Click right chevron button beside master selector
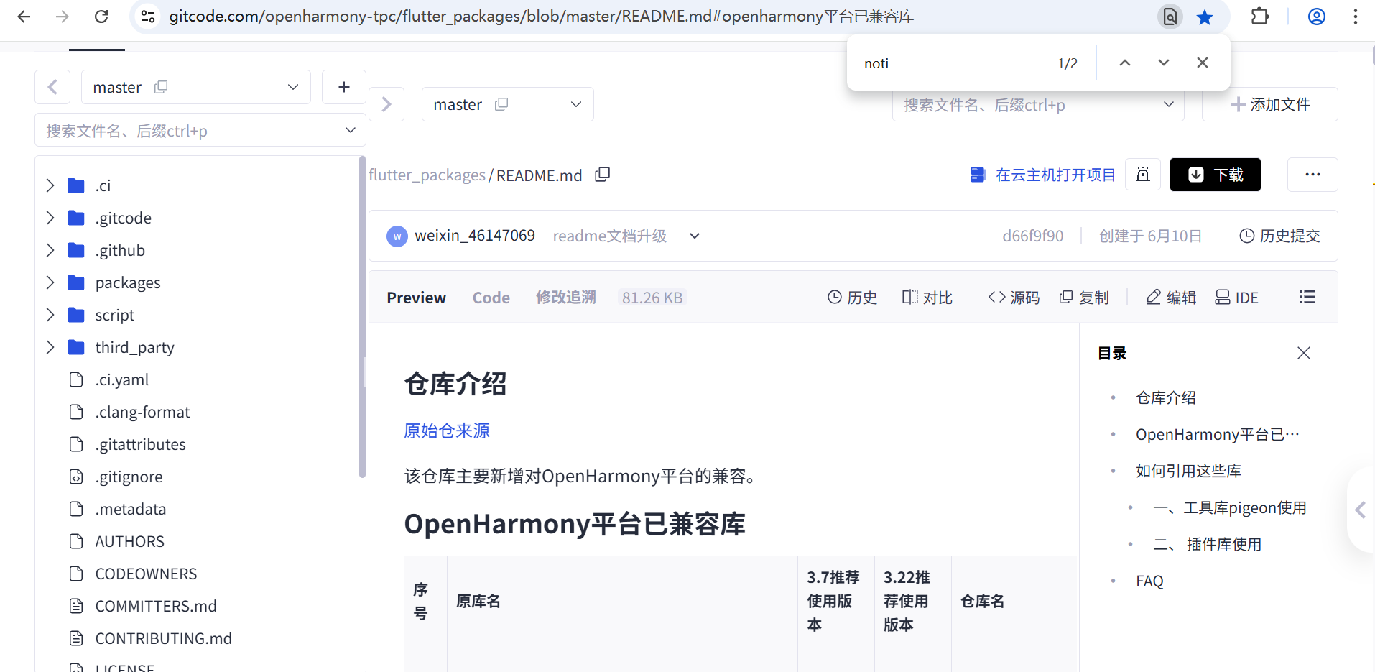Image resolution: width=1375 pixels, height=672 pixels. pyautogui.click(x=386, y=104)
